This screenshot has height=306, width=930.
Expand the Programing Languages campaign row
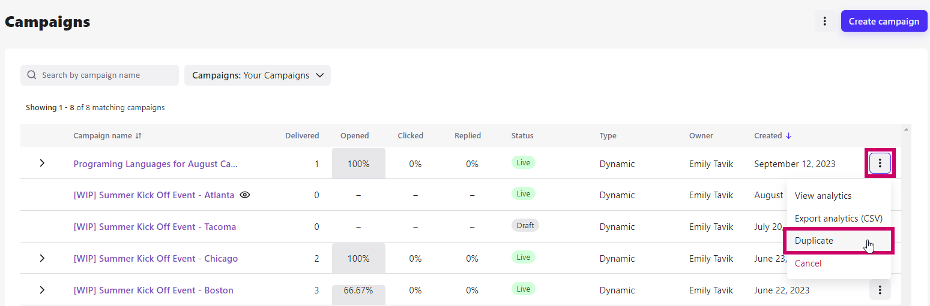coord(42,163)
